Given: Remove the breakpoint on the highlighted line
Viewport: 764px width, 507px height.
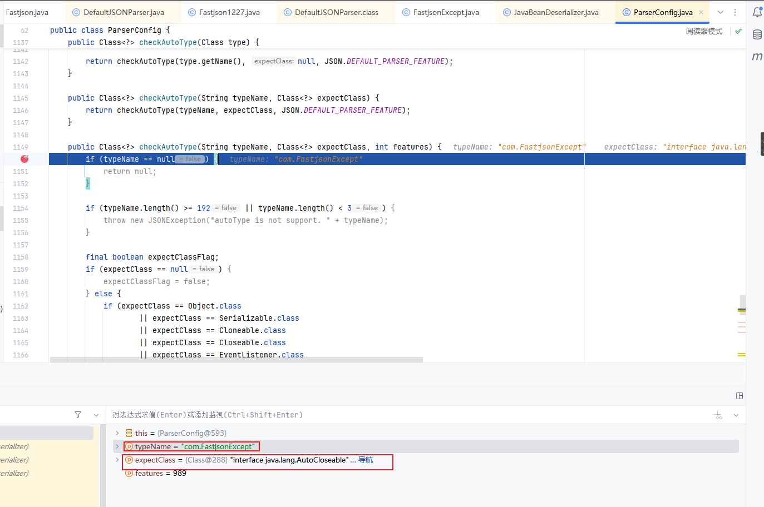Looking at the screenshot, I should [24, 159].
